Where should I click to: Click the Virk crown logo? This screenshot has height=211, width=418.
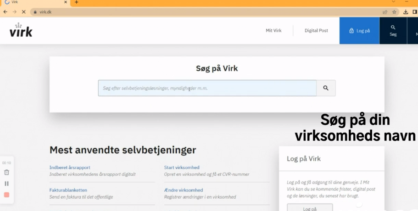[x=21, y=30]
